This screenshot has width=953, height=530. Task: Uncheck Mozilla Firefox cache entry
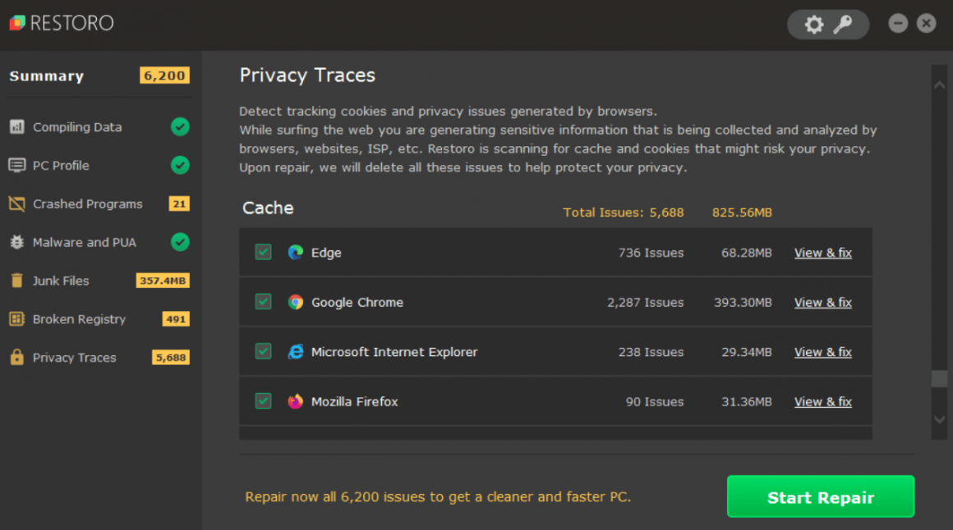(x=263, y=401)
